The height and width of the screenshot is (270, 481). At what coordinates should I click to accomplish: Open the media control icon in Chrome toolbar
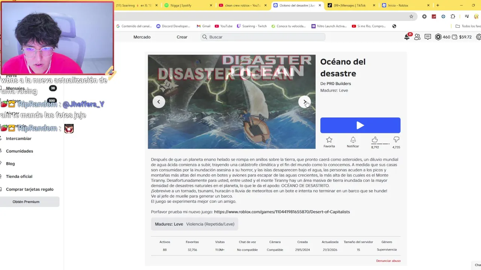(467, 16)
